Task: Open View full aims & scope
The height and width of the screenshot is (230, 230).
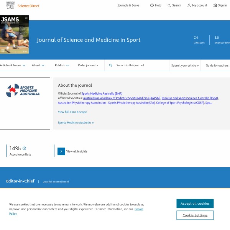Action: point(72,112)
